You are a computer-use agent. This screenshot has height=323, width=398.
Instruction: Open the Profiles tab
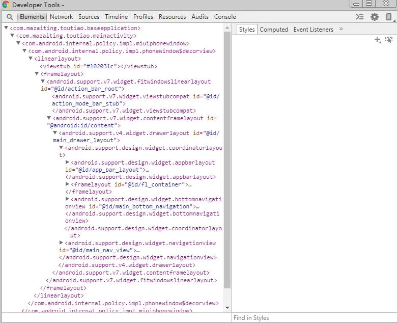point(143,17)
